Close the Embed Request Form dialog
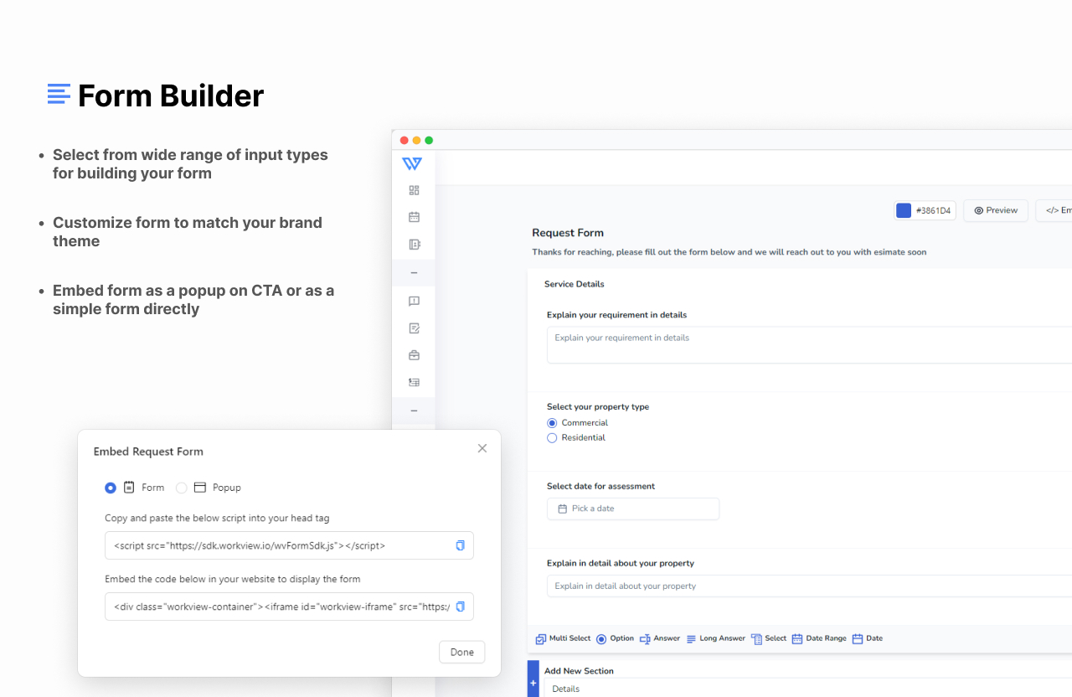This screenshot has width=1072, height=697. click(482, 448)
